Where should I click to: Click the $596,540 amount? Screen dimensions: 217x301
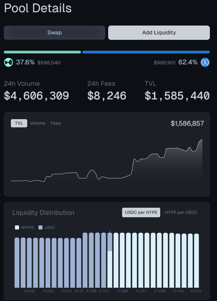click(x=49, y=63)
